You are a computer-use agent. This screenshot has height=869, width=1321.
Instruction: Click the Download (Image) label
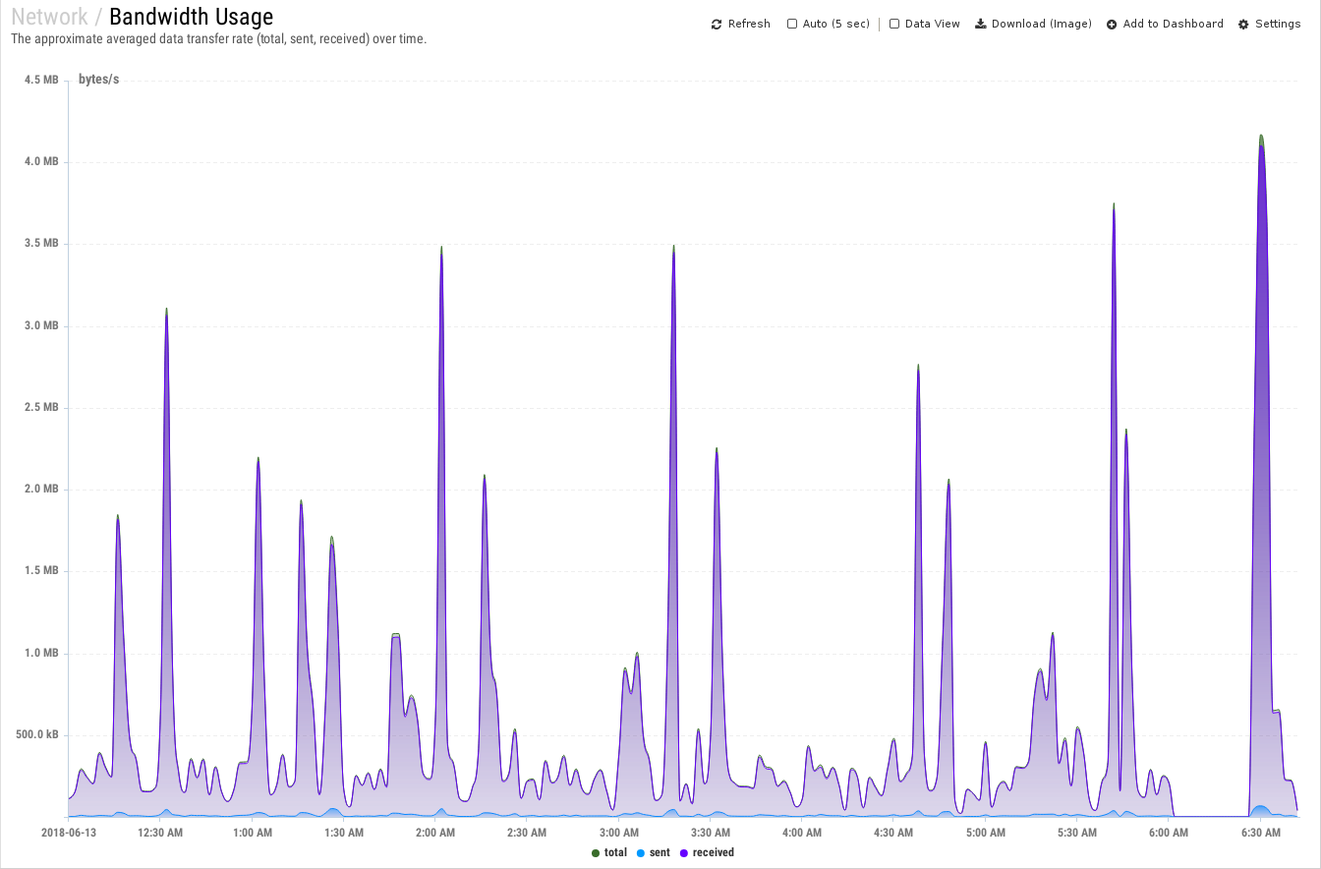tap(1042, 24)
